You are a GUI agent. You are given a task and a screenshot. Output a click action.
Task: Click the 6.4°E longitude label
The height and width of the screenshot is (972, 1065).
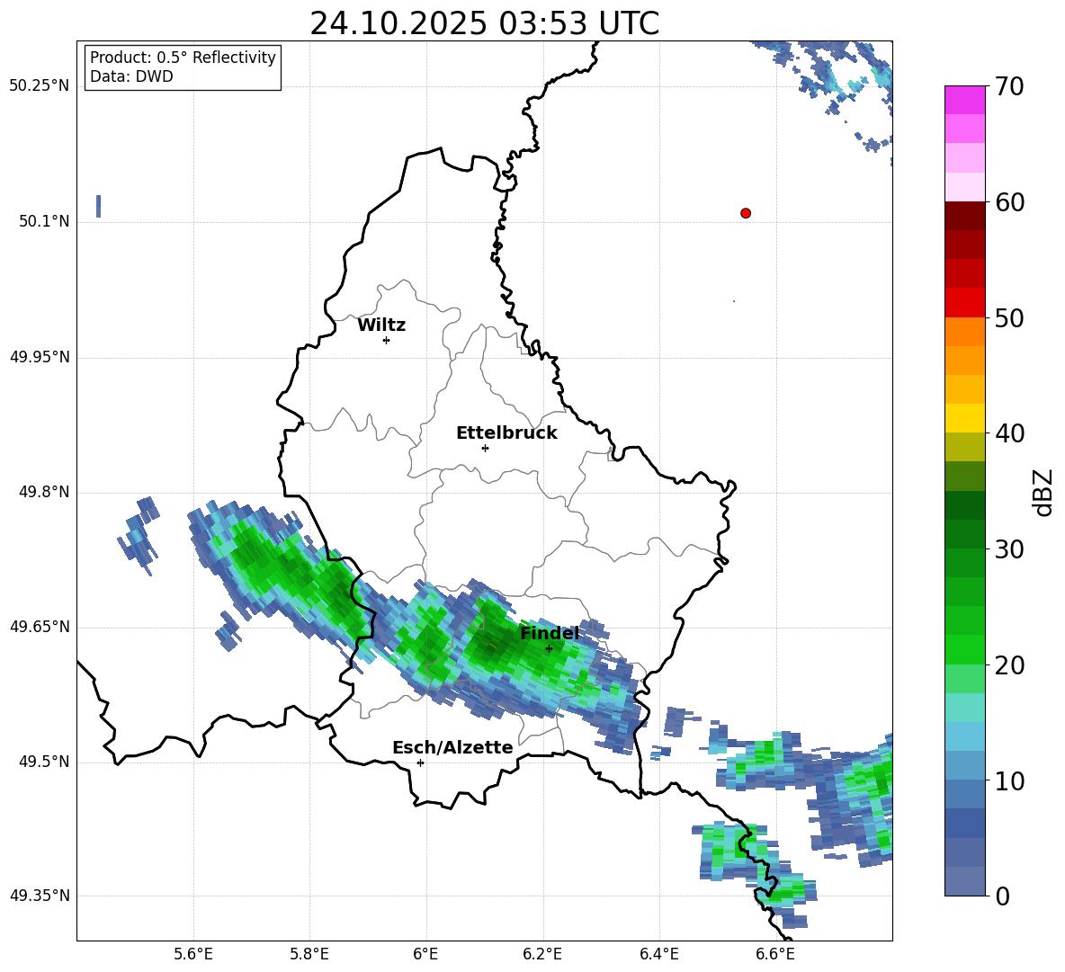(x=658, y=954)
